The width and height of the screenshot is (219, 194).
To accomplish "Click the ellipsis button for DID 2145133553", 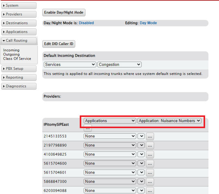I will (x=150, y=136).
